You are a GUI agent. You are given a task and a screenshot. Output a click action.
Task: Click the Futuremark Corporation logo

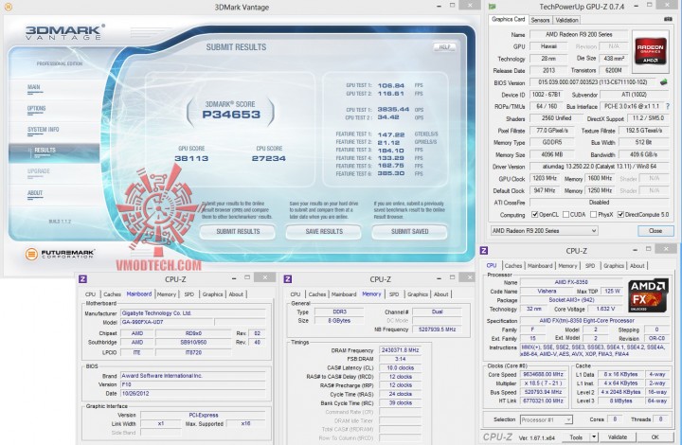click(60, 254)
